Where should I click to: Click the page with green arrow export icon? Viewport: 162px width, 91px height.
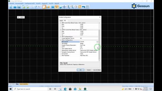coord(27,7)
